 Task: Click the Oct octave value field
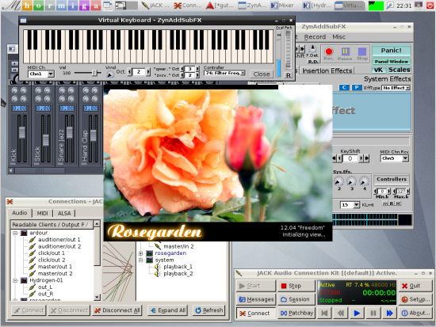[139, 72]
